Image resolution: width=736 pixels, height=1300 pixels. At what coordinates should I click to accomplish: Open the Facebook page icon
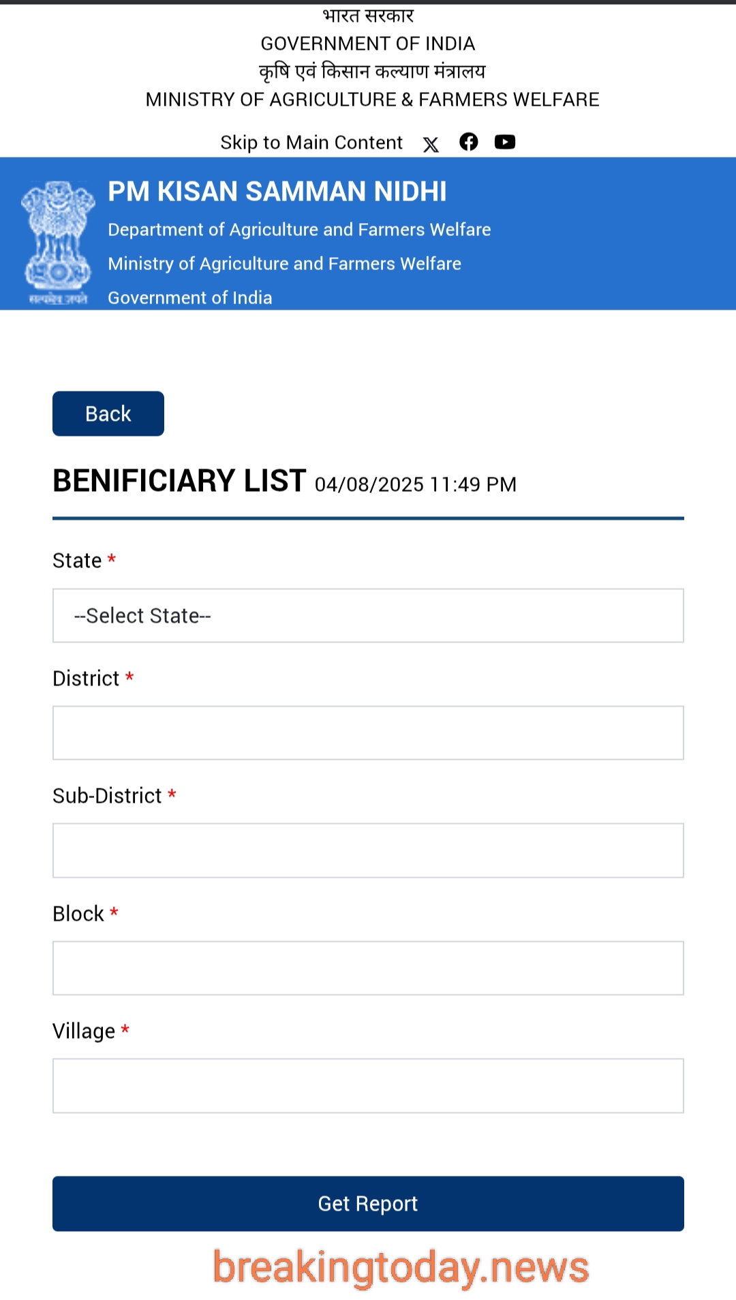[x=469, y=141]
